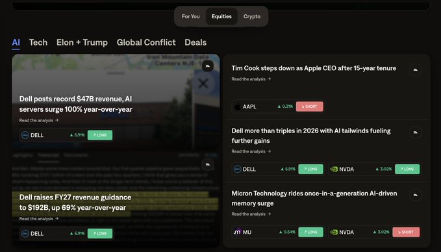The width and height of the screenshot is (441, 252).
Task: Click the MU ticker symbol
Action: click(247, 232)
